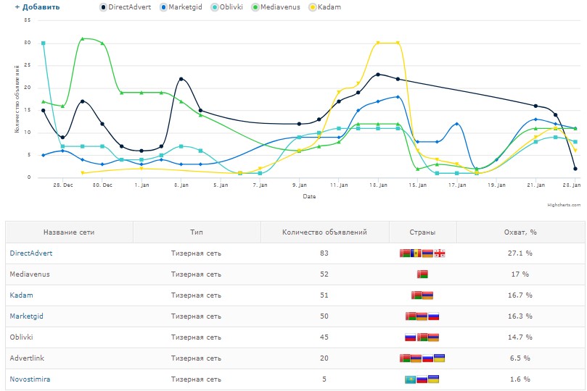The width and height of the screenshot is (587, 391).
Task: Click the ad count 51 for Kadam
Action: tap(324, 295)
